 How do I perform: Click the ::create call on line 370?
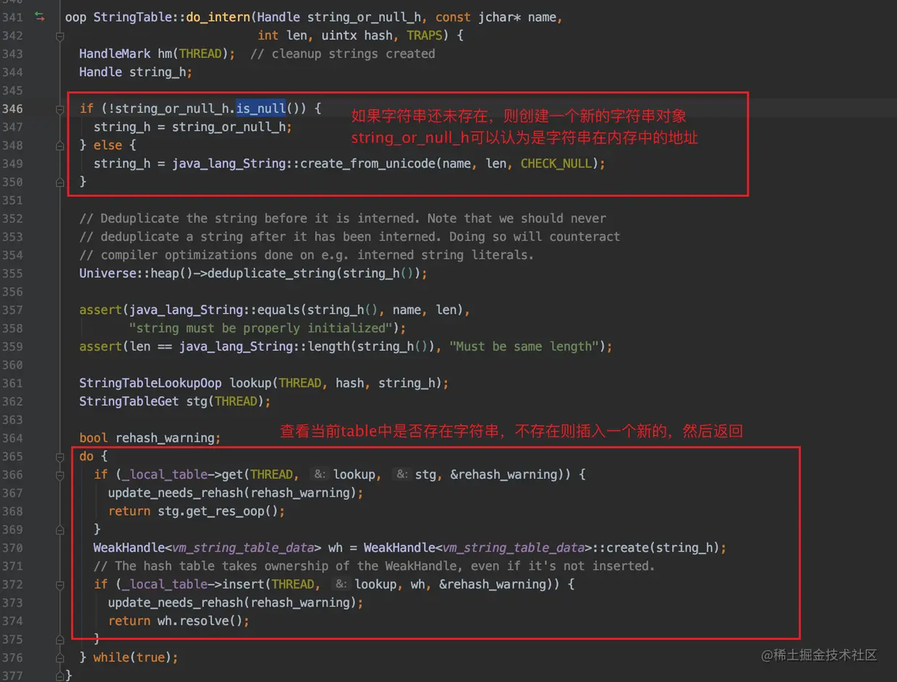point(621,547)
